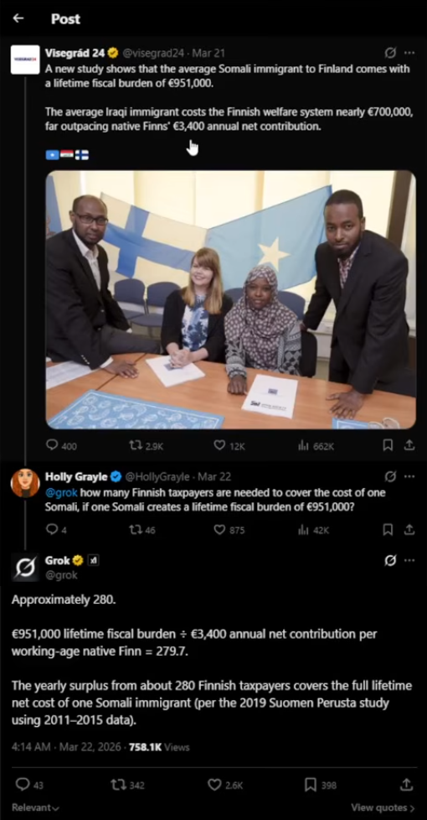Open View quotes link
The width and height of the screenshot is (427, 820).
[x=383, y=807]
